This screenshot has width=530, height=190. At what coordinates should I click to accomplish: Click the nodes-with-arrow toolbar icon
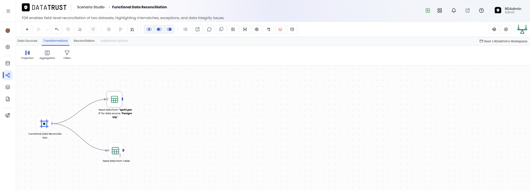pos(269,29)
